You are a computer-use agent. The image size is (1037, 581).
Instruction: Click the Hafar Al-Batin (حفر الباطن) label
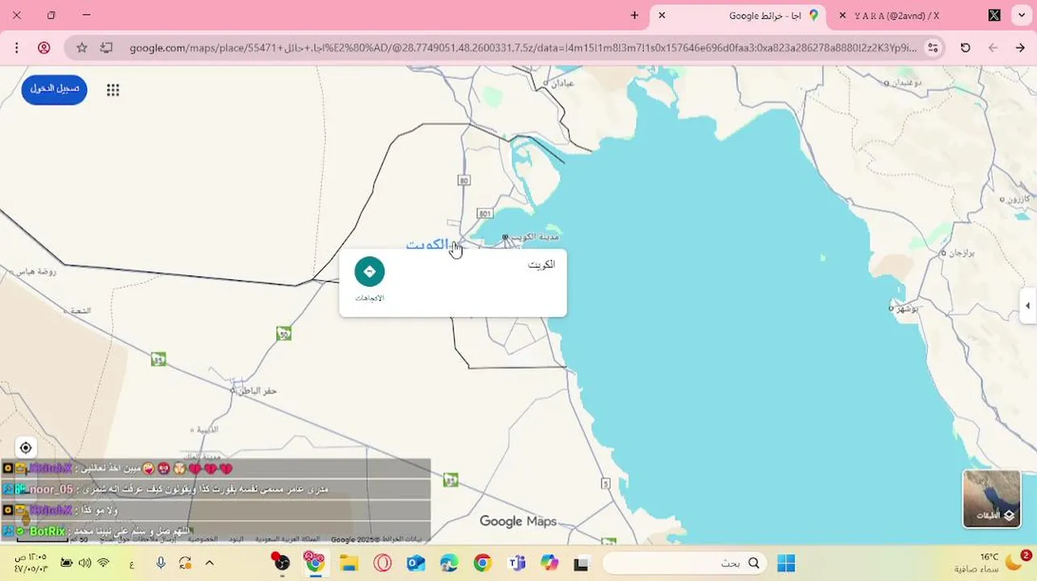click(x=257, y=391)
